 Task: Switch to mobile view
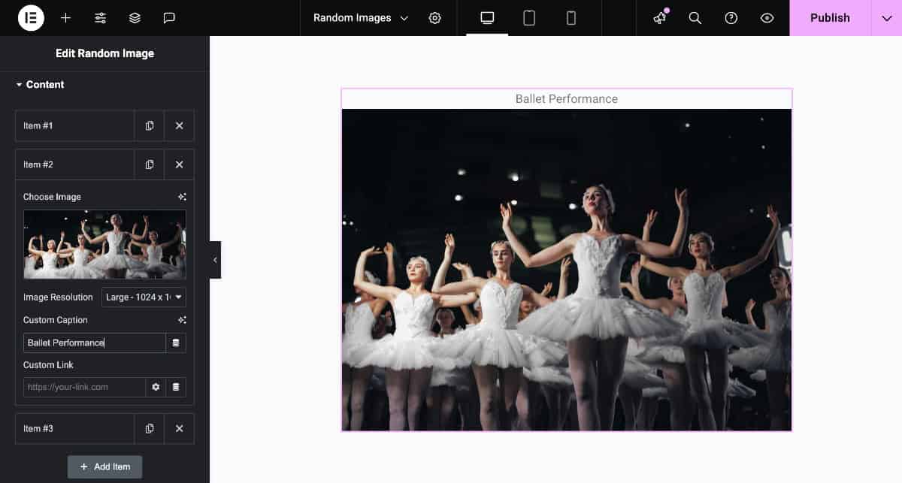(x=571, y=18)
